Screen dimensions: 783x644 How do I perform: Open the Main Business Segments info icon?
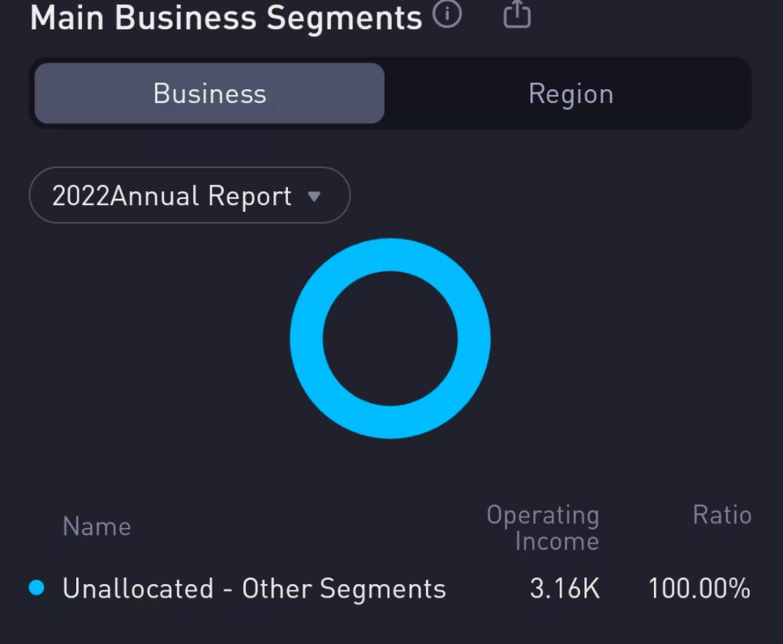[x=447, y=14]
